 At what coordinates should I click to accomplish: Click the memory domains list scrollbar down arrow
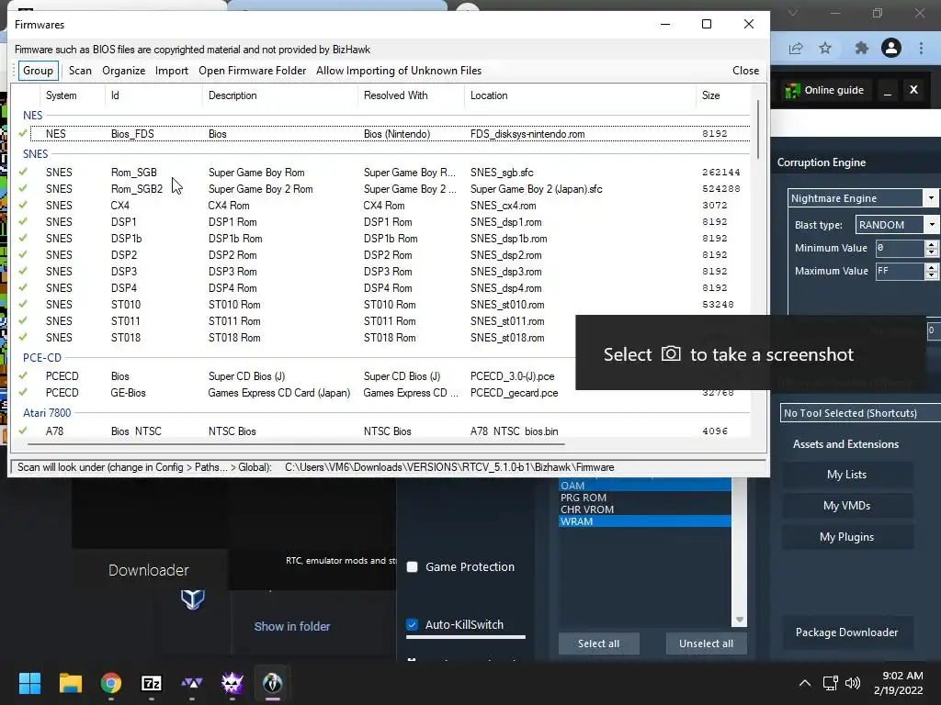tap(740, 620)
